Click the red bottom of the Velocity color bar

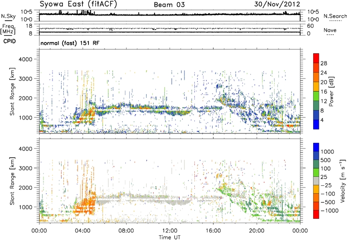coord(316,214)
